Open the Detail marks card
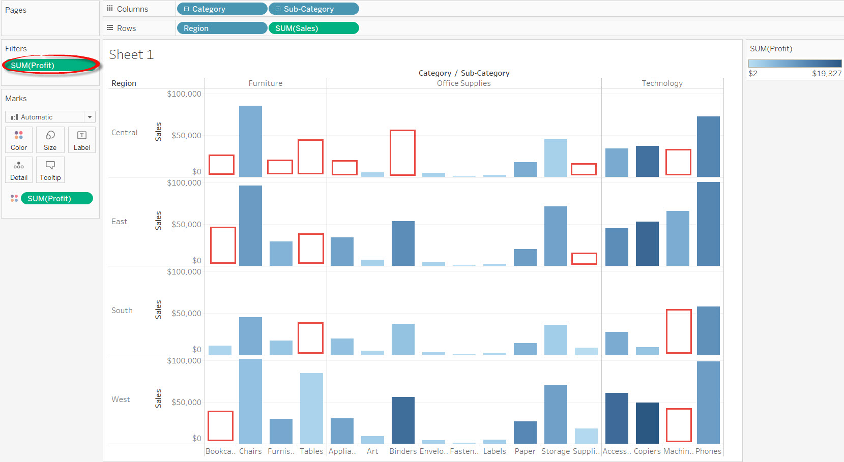 (19, 169)
